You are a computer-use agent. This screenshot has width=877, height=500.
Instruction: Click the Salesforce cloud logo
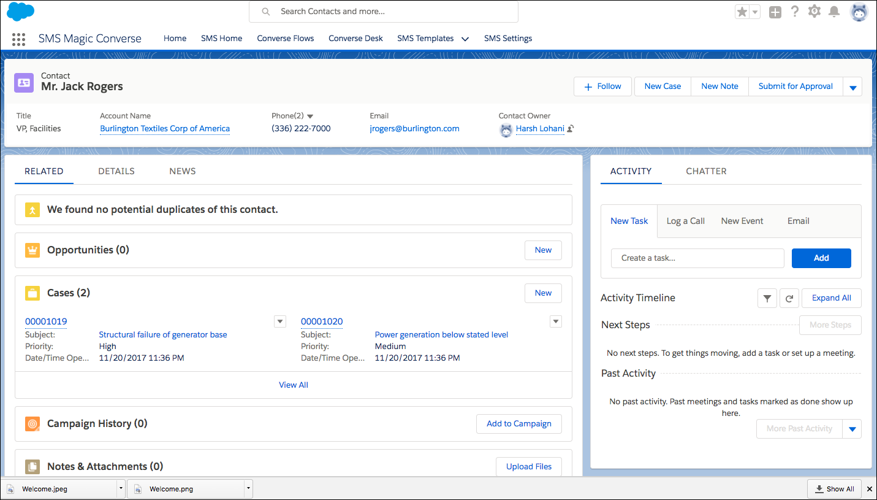pyautogui.click(x=21, y=11)
